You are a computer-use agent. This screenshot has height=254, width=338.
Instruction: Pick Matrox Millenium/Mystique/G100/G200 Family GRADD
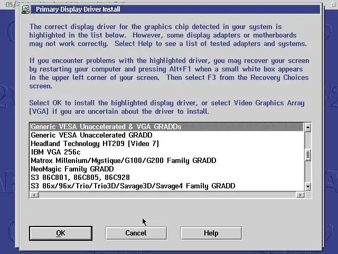[x=167, y=160]
